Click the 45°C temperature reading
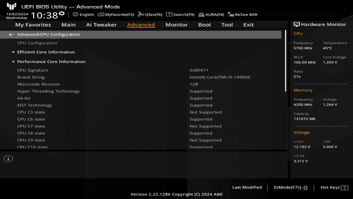Viewport: 353px width, 199px height. (327, 48)
